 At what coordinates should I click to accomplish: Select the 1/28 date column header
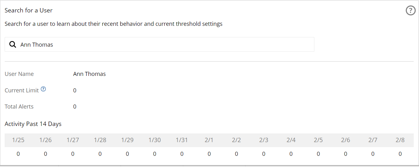tap(100, 140)
